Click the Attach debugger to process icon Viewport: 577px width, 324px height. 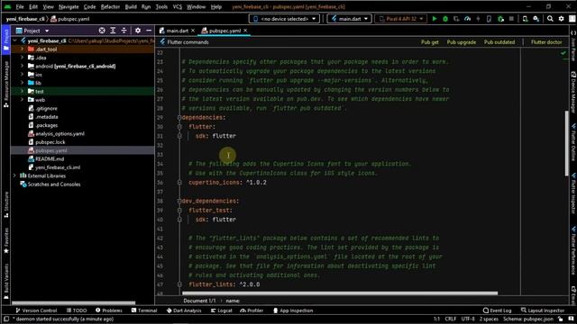[x=500, y=19]
